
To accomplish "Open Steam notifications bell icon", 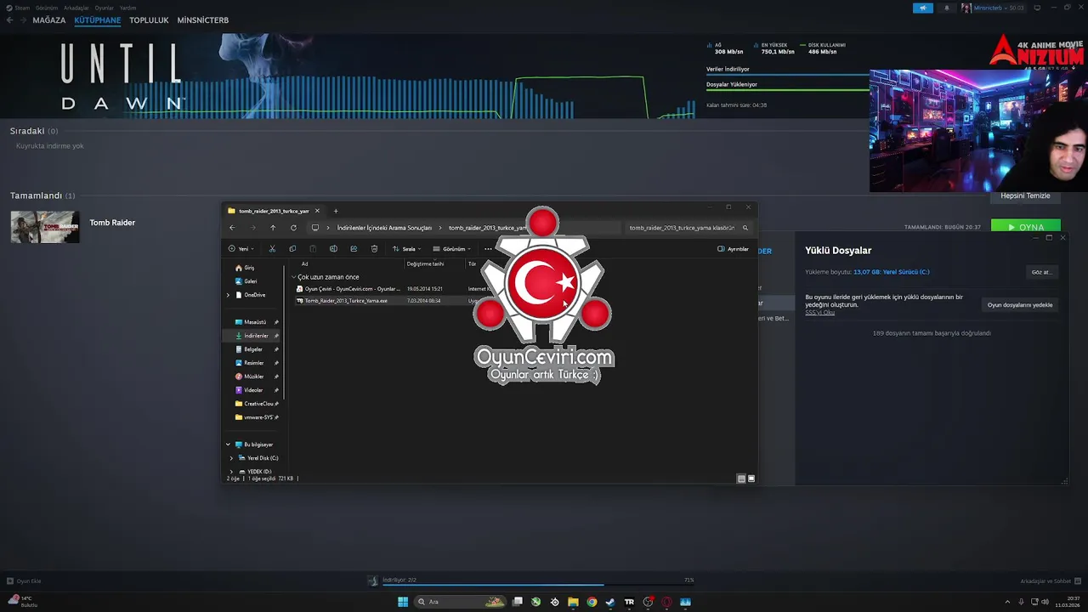I will click(x=947, y=8).
